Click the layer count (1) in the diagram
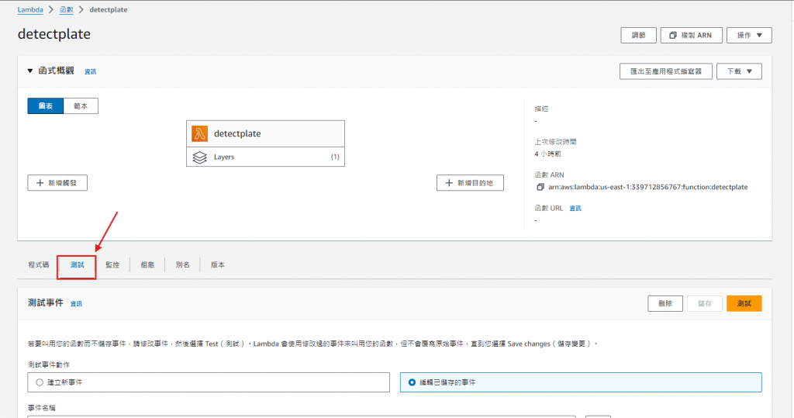 coord(335,157)
